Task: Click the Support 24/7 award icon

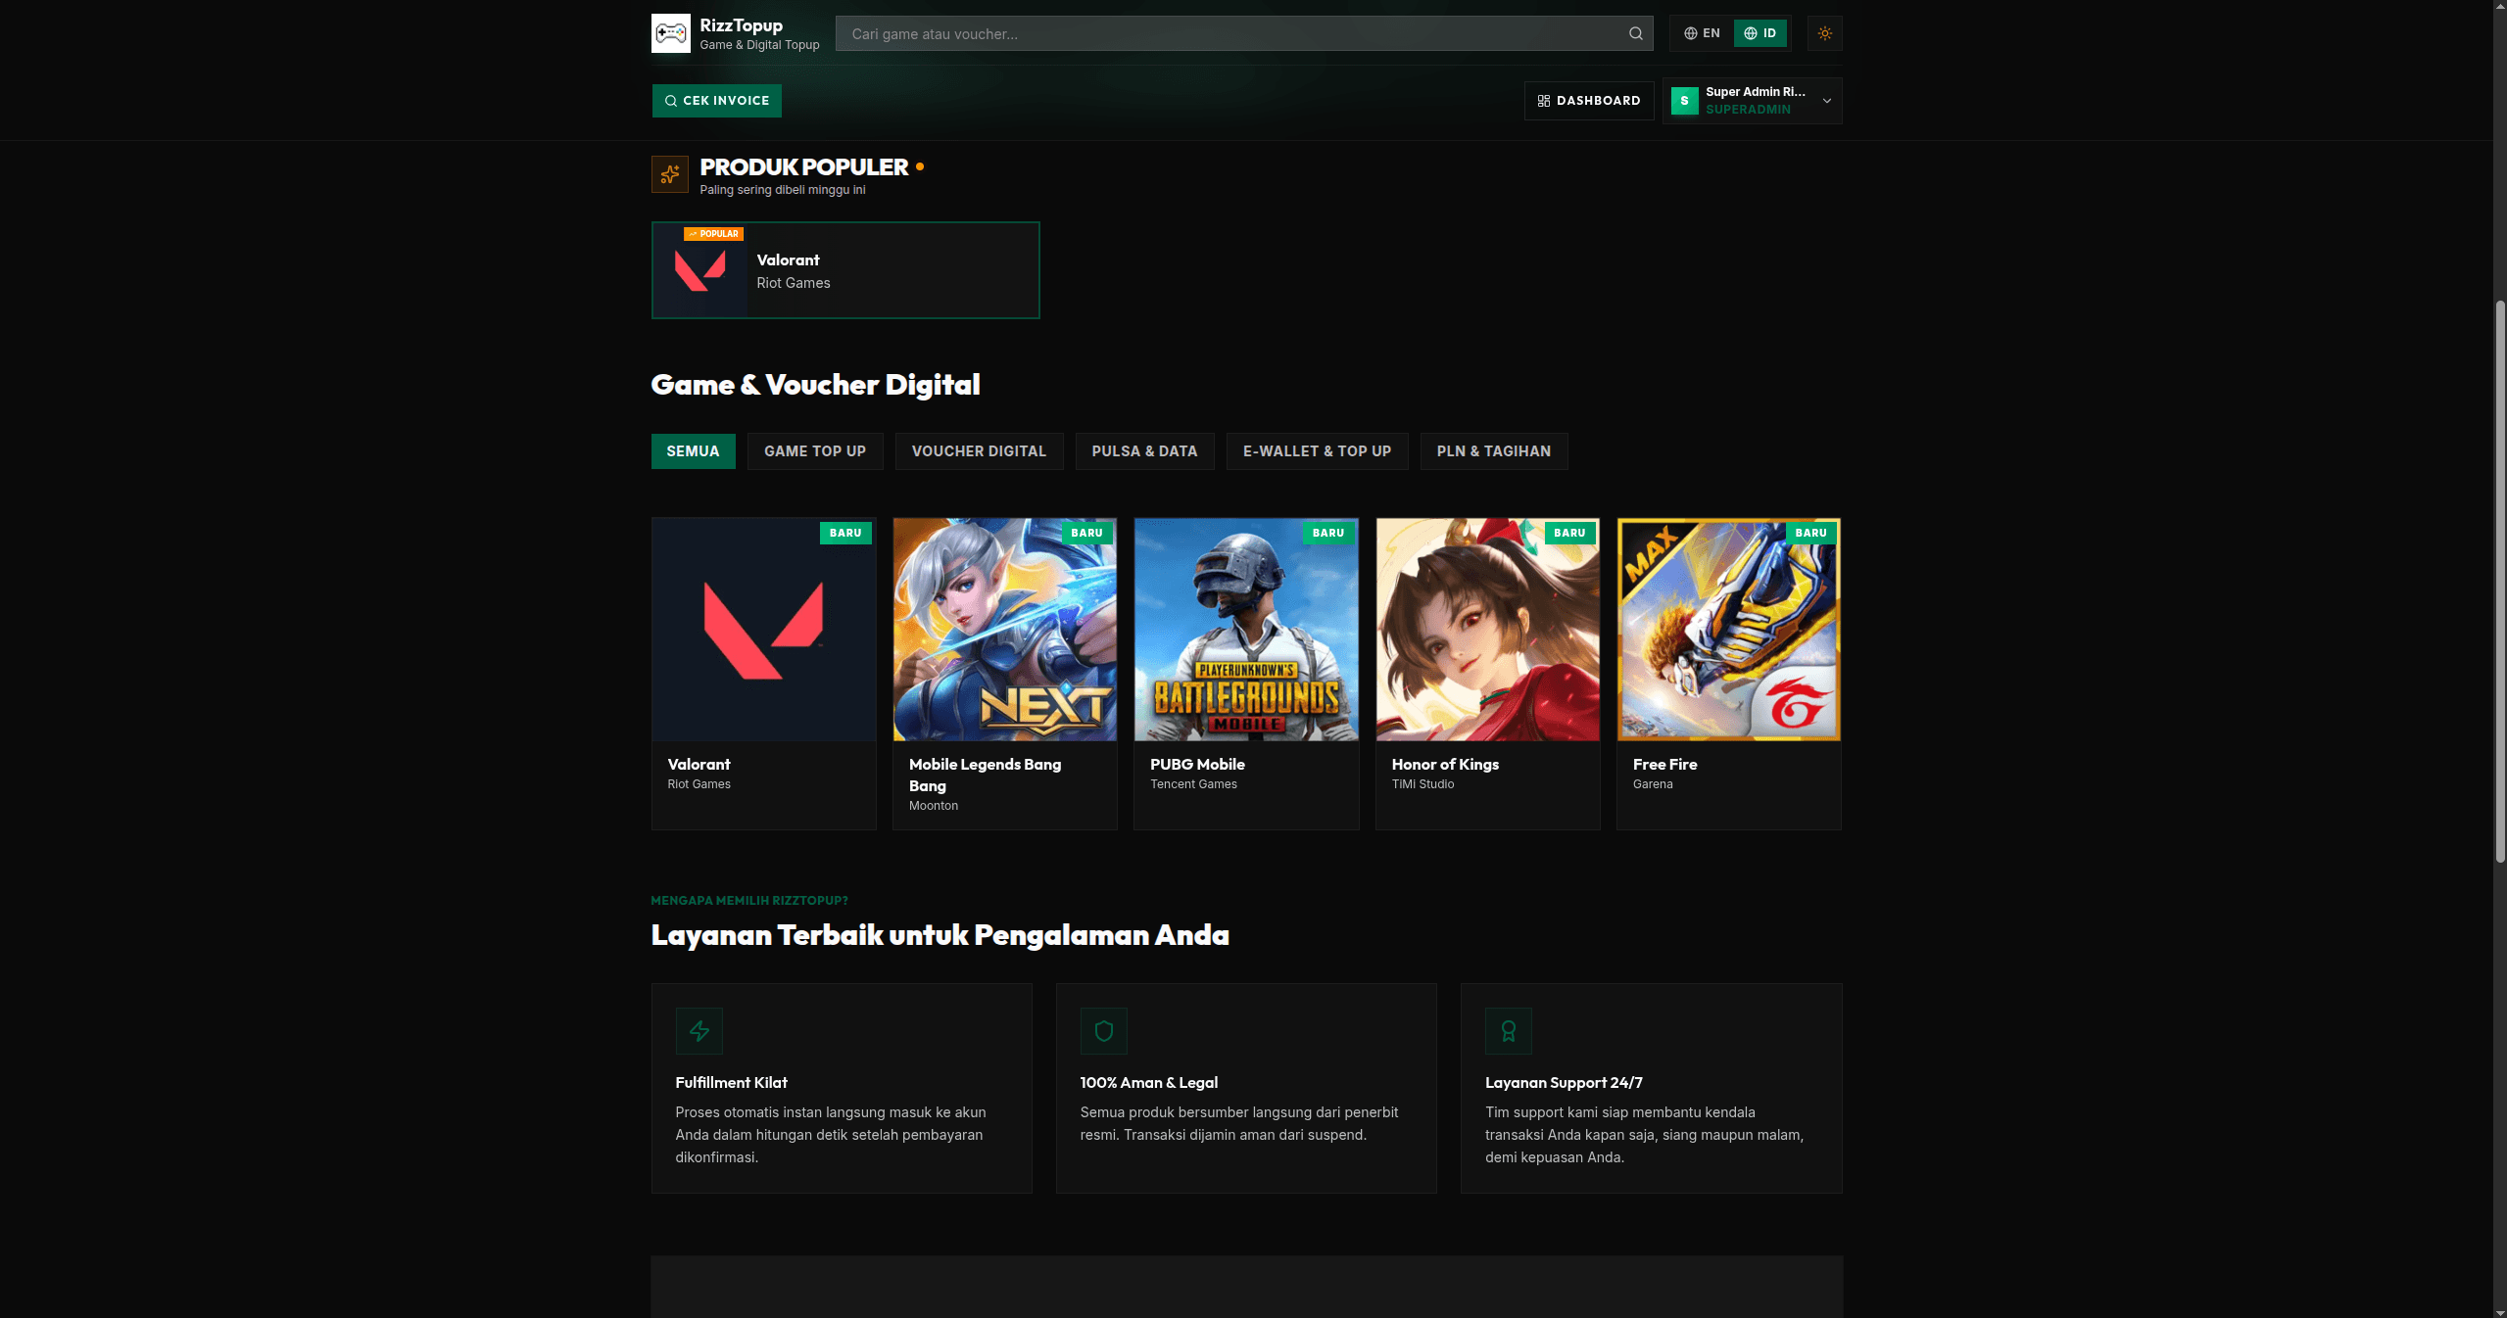Action: pyautogui.click(x=1509, y=1030)
